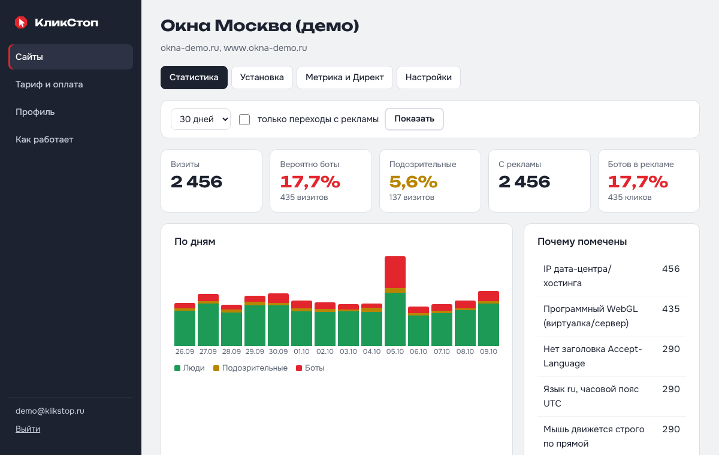Viewport: 719px width, 455px height.
Task: Select the Статистика tab
Action: point(194,77)
